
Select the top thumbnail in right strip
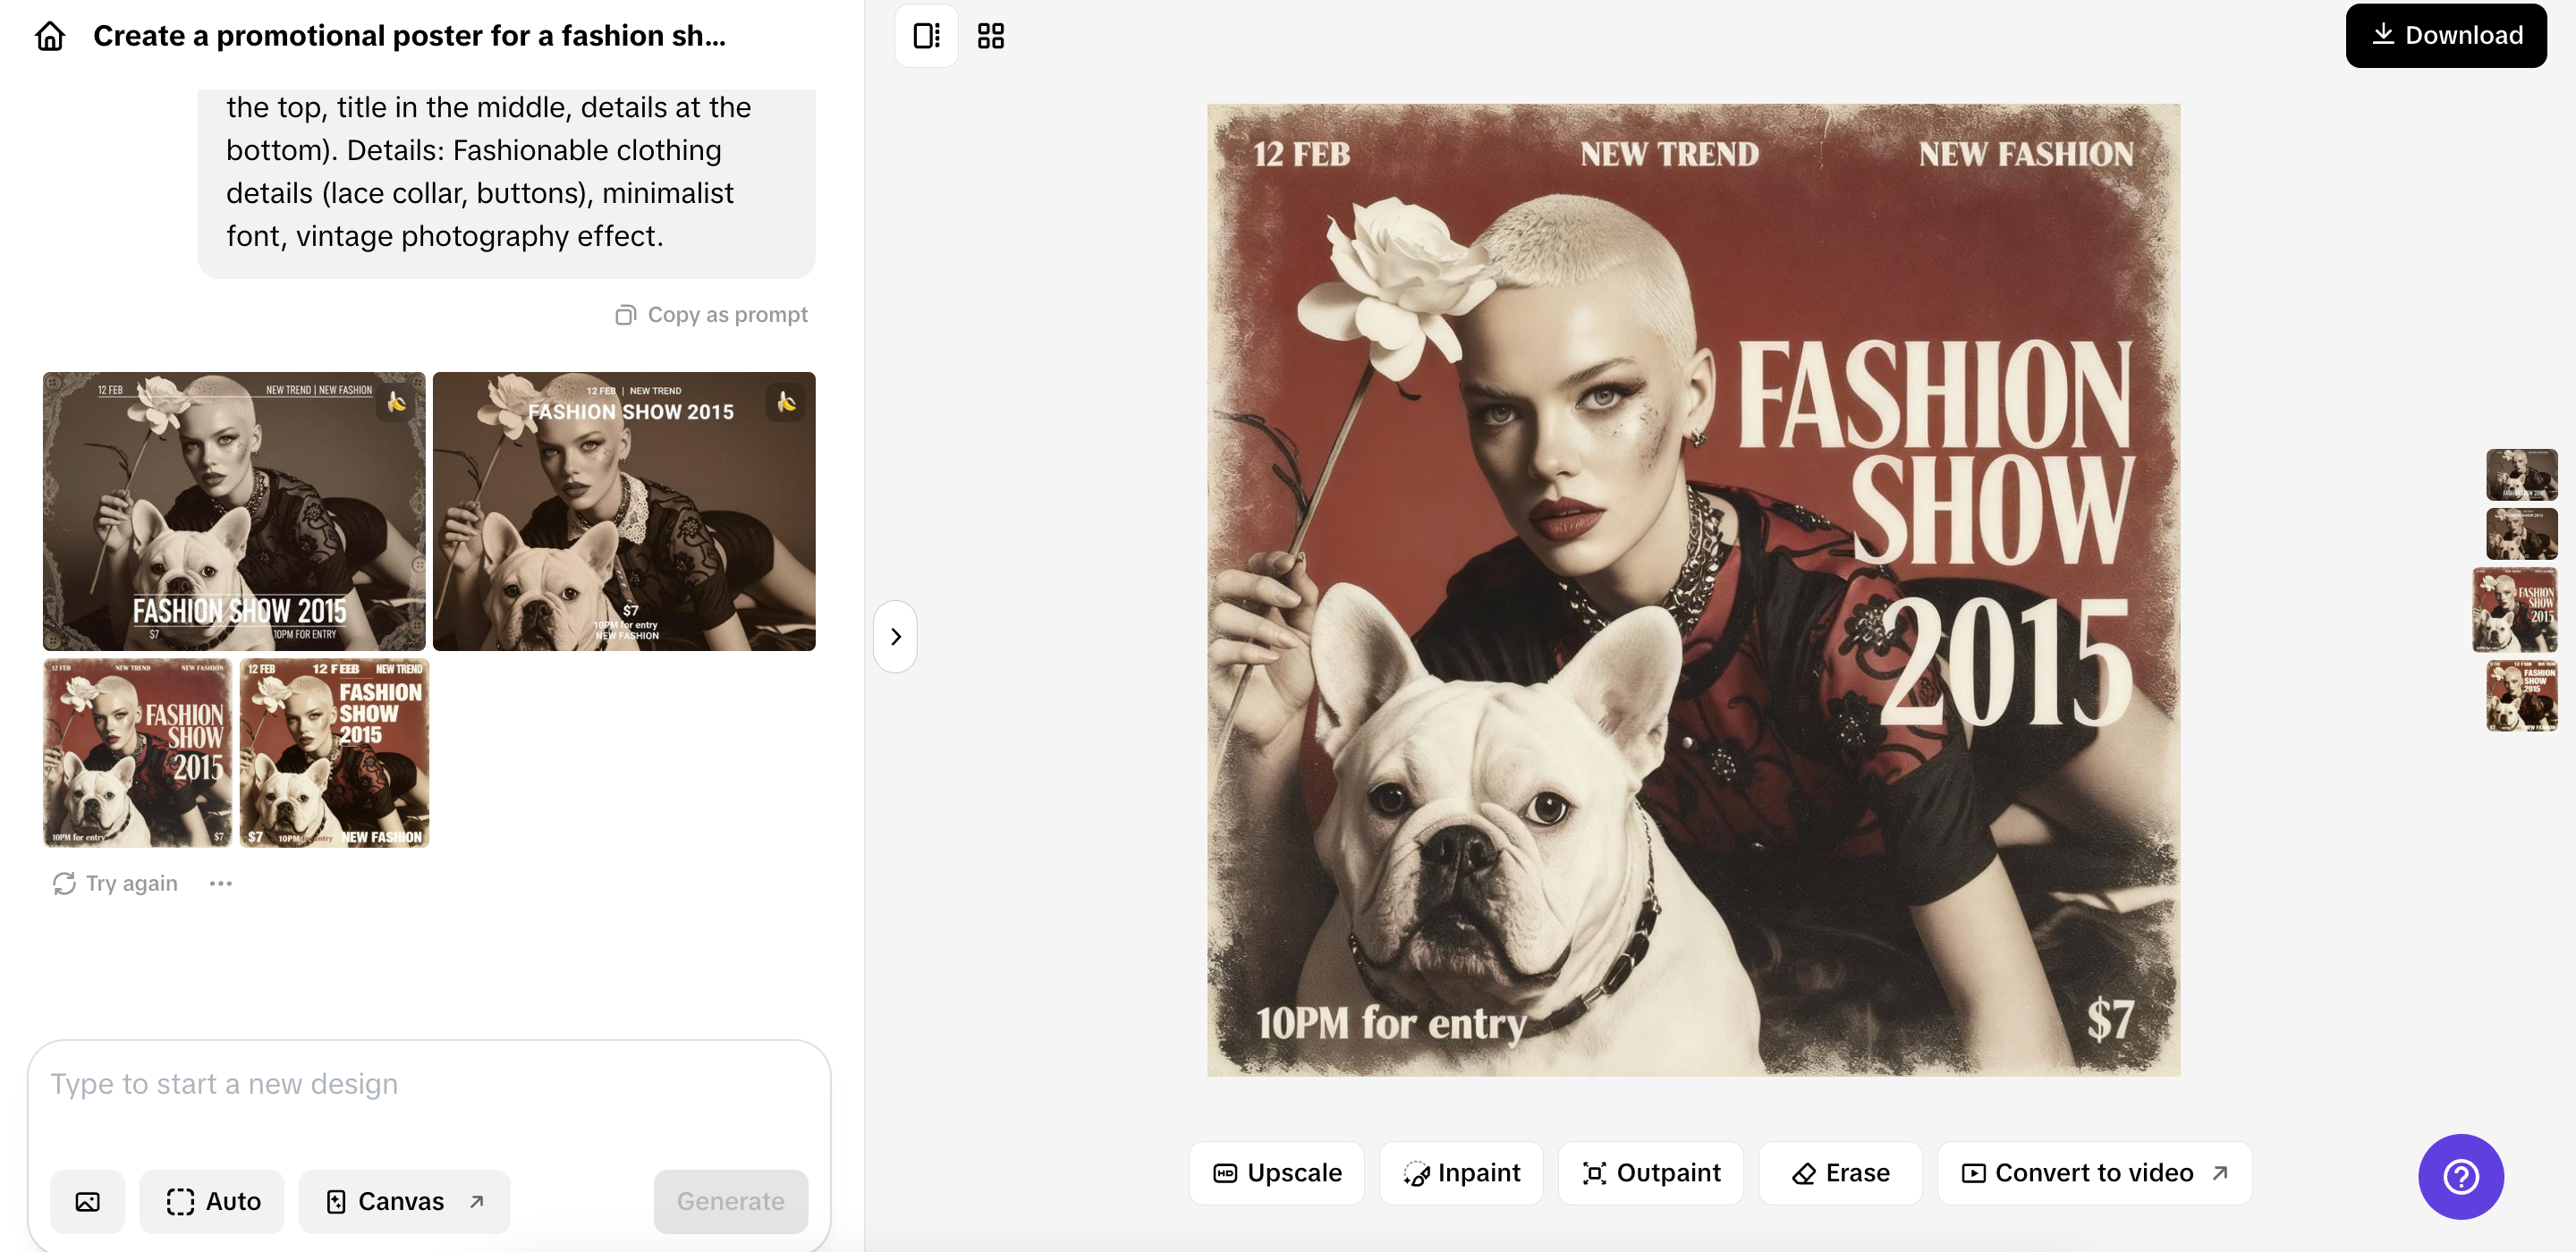(2521, 475)
